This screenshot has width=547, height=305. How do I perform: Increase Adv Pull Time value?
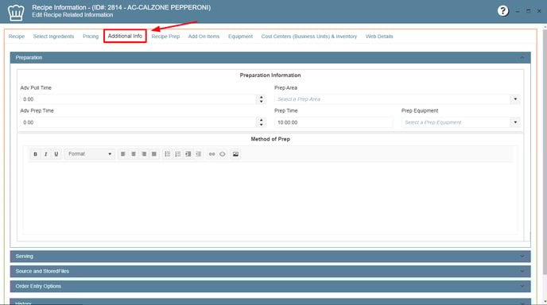click(x=262, y=97)
